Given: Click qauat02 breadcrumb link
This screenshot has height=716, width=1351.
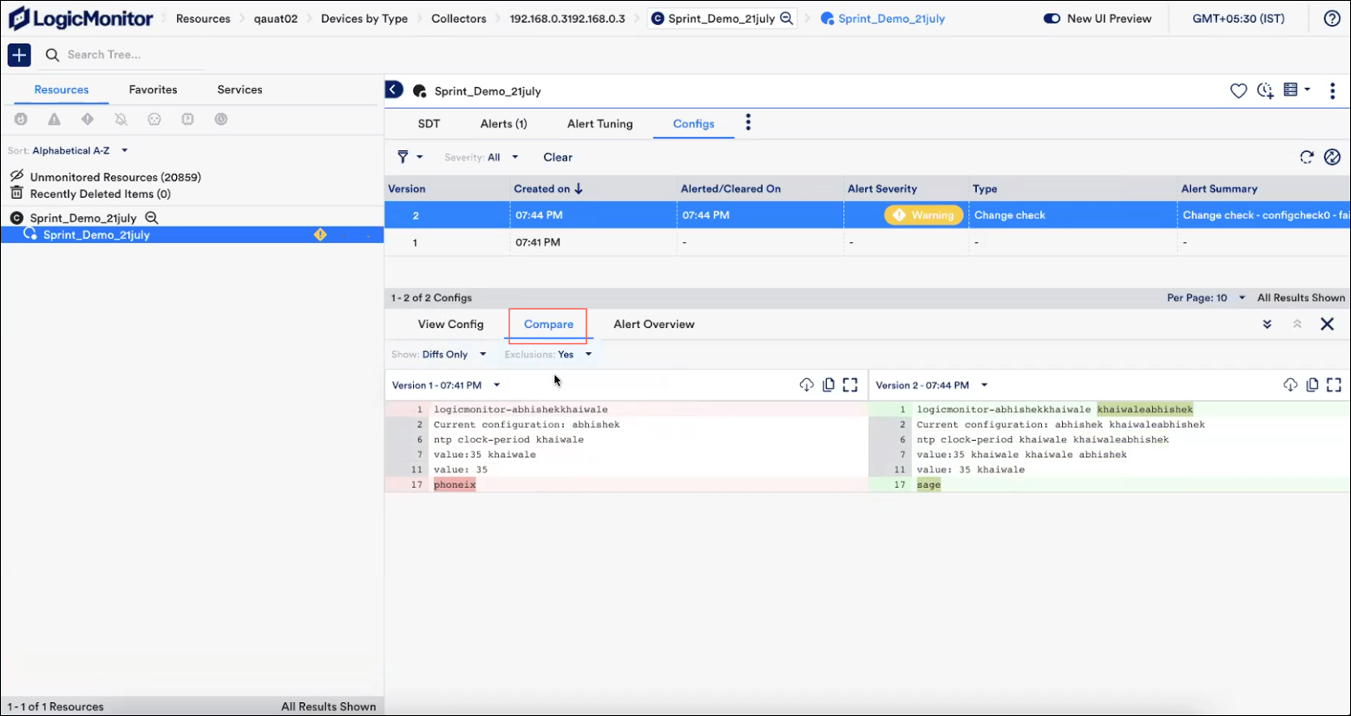Looking at the screenshot, I should (275, 18).
